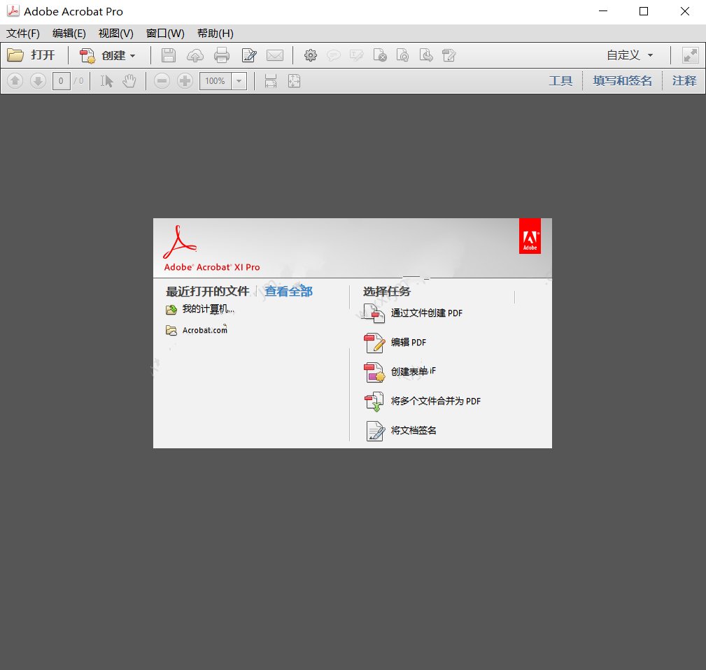
Task: Open the settings gear icon
Action: 310,55
